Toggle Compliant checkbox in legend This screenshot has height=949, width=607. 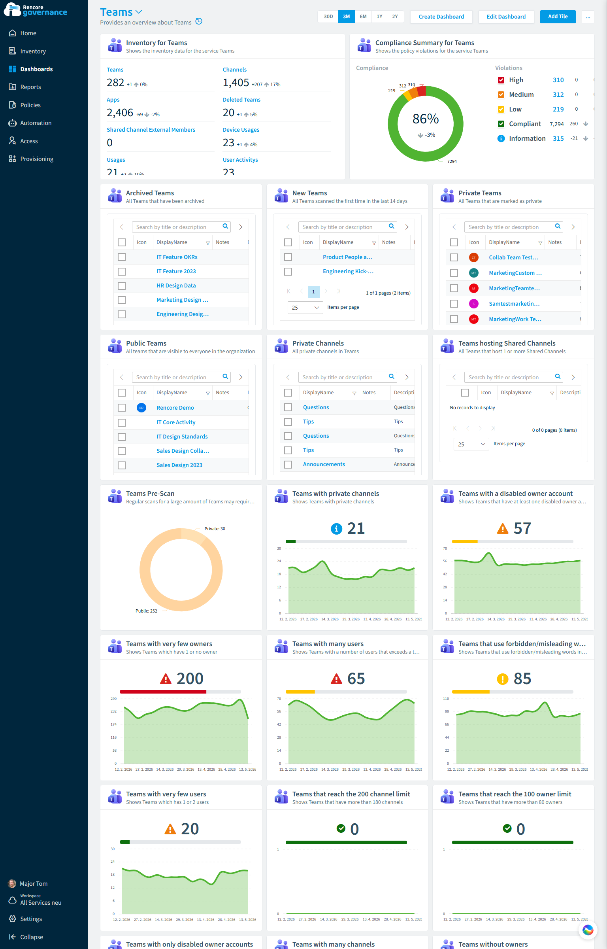(501, 124)
